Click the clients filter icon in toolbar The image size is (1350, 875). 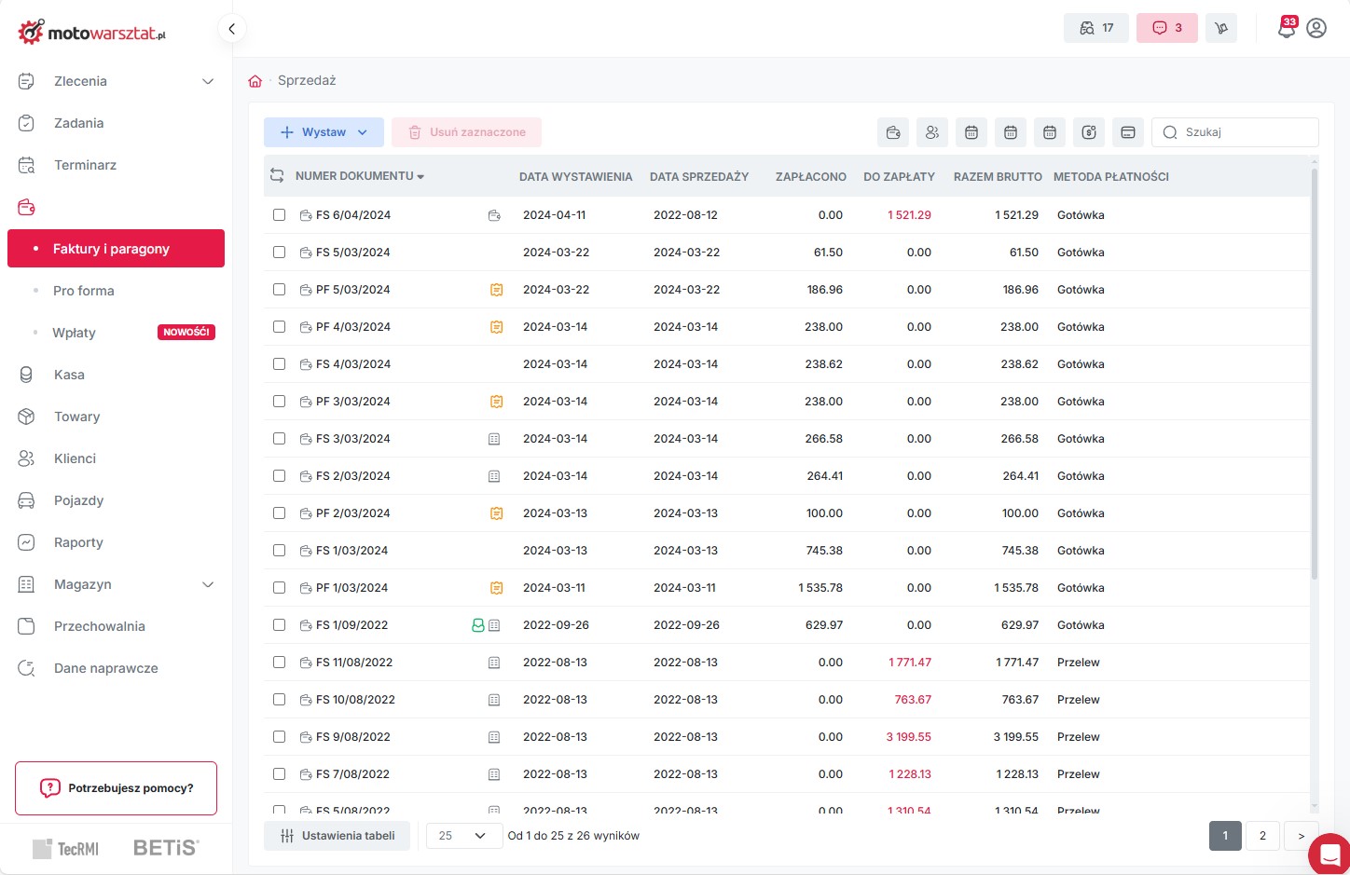932,132
